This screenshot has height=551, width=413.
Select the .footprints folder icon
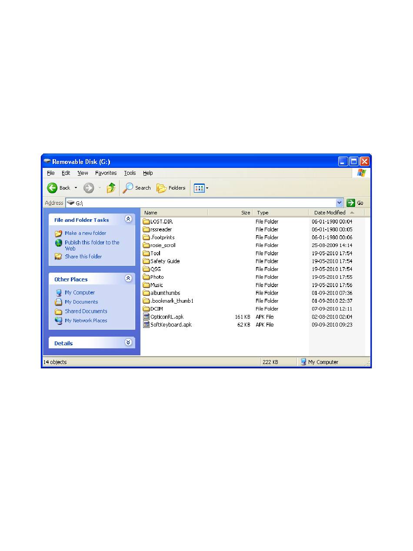tap(146, 237)
